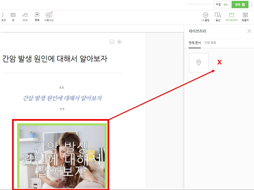Open saved drafts count 99+
This screenshot has width=254, height=190.
tap(226, 5)
